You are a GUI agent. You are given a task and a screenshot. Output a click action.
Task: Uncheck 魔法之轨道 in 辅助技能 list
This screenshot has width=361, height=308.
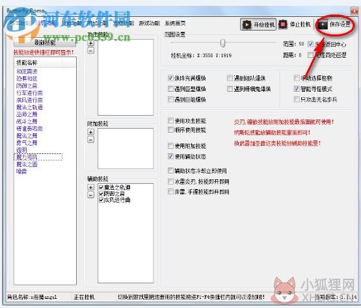(x=101, y=188)
